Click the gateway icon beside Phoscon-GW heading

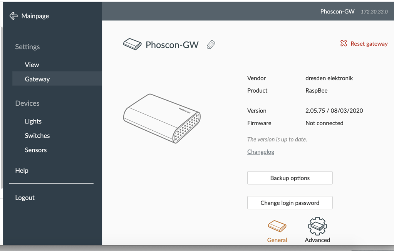click(x=132, y=44)
